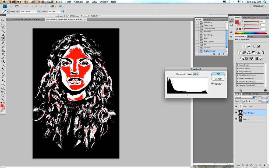Select the Clone Stamp tool
The width and height of the screenshot is (269, 168).
(x=3, y=50)
